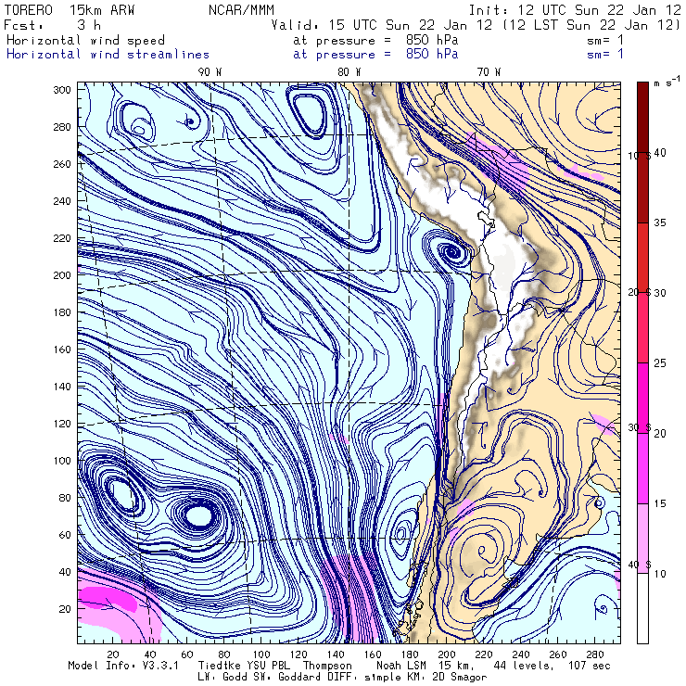Select the "120" x-axis tick label
The width and height of the screenshot is (686, 686).
pos(299,654)
